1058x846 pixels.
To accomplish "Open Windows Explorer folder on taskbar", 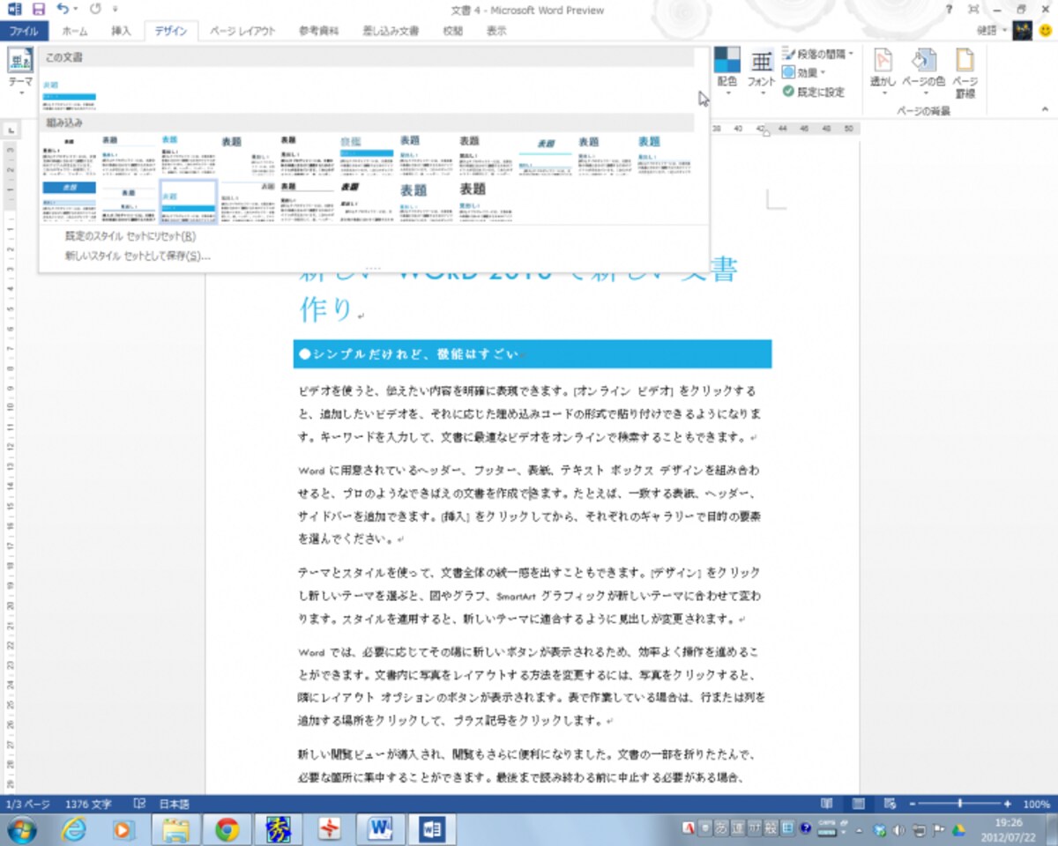I will tap(176, 829).
